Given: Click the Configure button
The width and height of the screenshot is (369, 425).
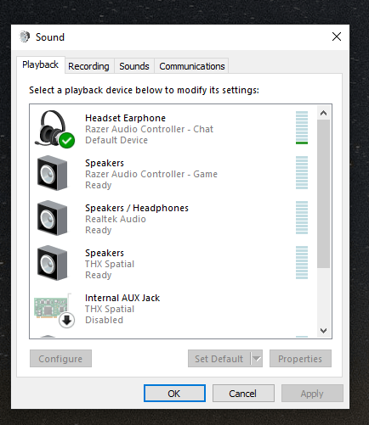Looking at the screenshot, I should (60, 359).
